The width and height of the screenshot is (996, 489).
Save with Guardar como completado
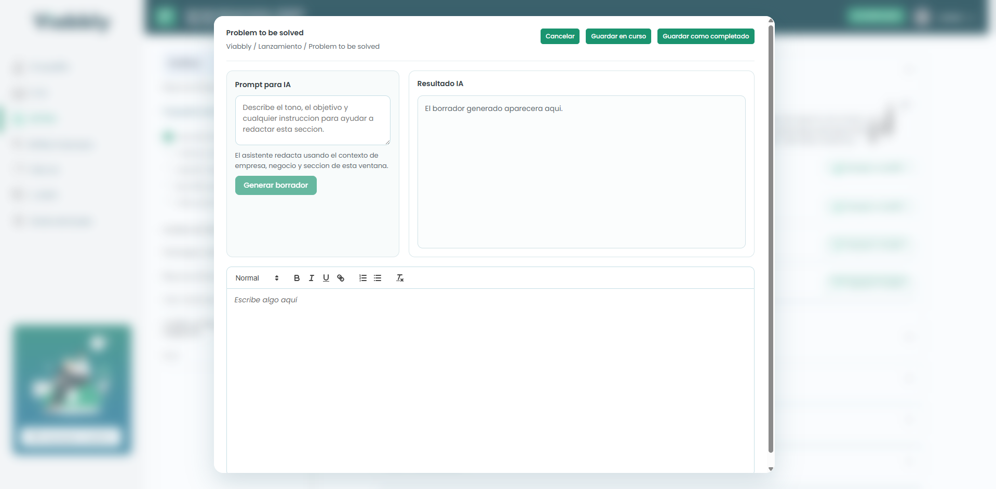pyautogui.click(x=705, y=36)
